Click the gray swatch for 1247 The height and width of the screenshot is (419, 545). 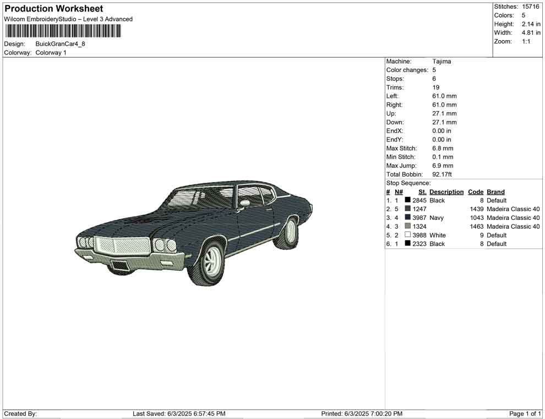408,208
